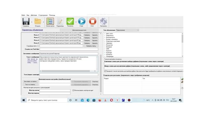Open dropdown arrow next to Сохранить

(32, 22)
